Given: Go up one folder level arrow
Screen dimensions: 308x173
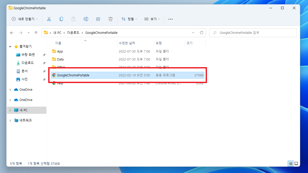Looking at the screenshot, I should tap(36, 33).
